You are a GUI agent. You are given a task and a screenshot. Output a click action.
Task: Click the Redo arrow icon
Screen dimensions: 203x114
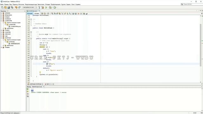point(20,7)
